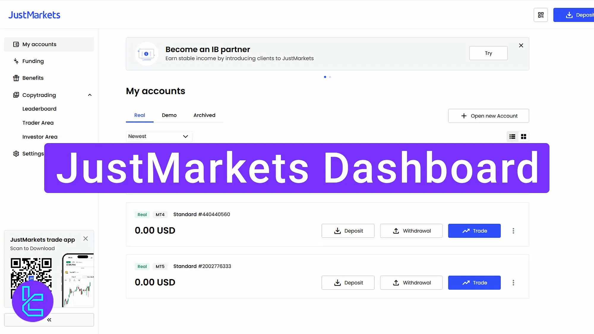This screenshot has height=334, width=594.
Task: Open the Newest sort dropdown
Action: click(x=159, y=136)
